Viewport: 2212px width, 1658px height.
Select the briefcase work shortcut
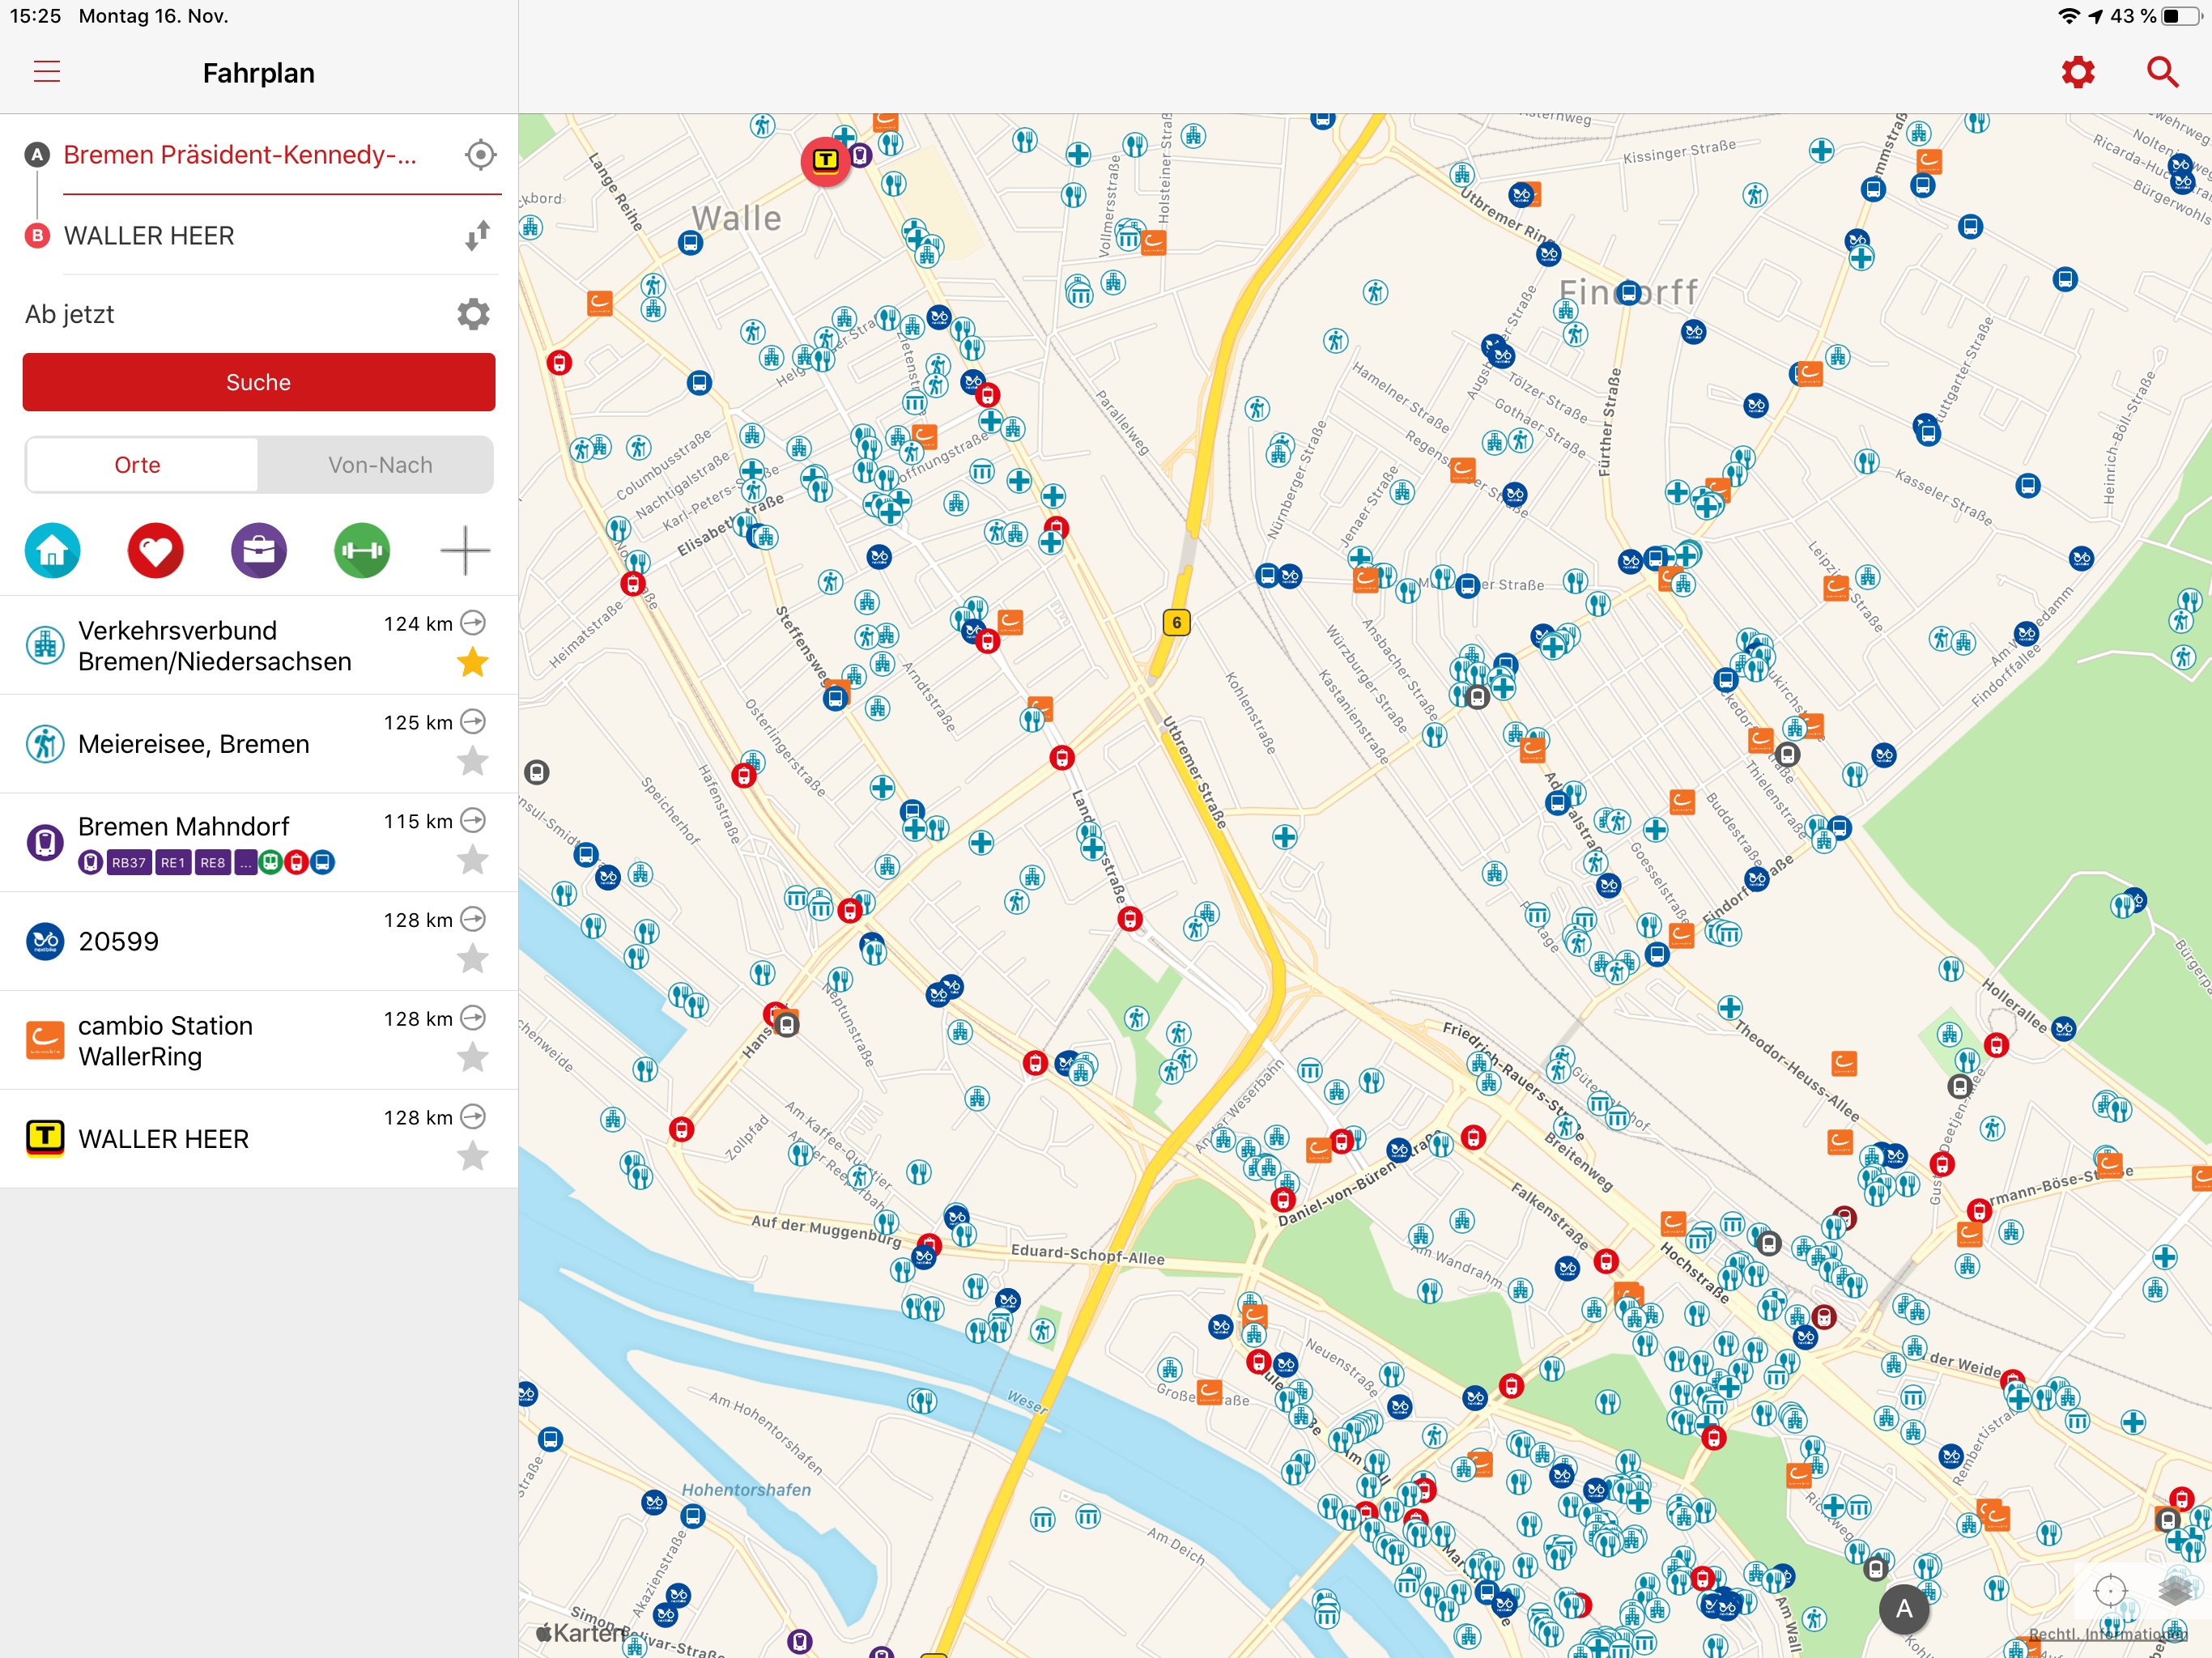(x=259, y=550)
